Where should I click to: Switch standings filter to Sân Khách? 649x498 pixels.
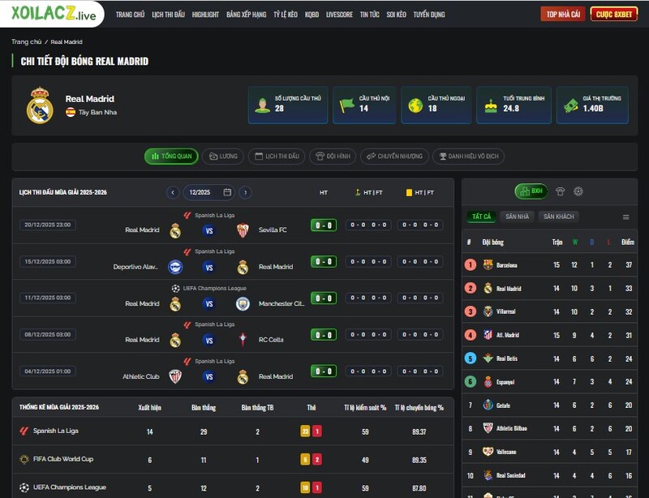point(558,217)
